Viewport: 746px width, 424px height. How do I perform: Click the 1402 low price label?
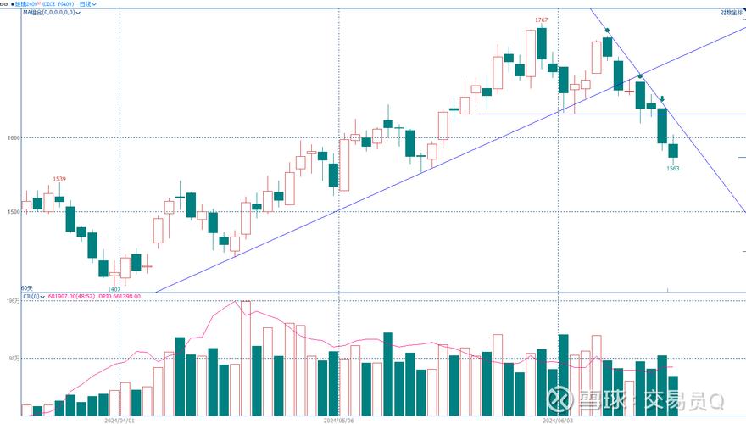click(x=115, y=289)
